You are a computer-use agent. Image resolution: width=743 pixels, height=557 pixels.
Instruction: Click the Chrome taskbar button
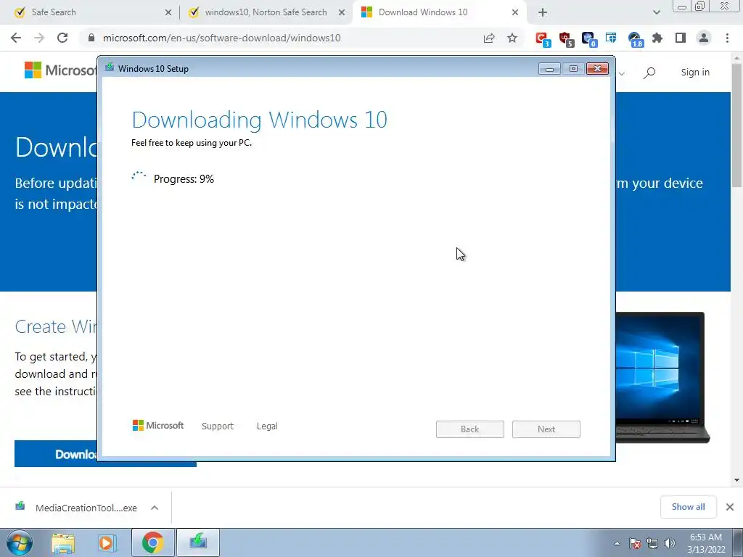pyautogui.click(x=152, y=542)
